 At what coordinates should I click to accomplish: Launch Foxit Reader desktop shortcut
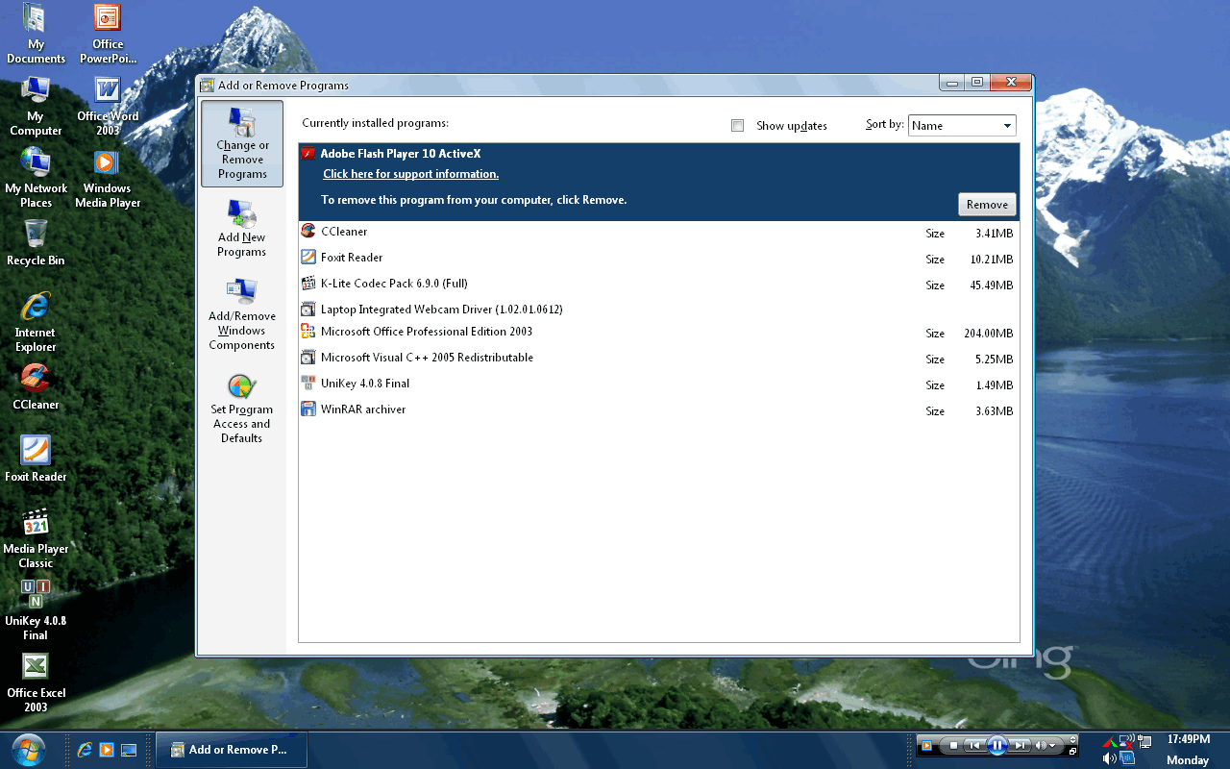[36, 459]
